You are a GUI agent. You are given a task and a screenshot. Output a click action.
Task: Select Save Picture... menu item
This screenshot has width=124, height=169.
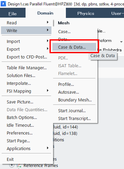click(x=20, y=102)
